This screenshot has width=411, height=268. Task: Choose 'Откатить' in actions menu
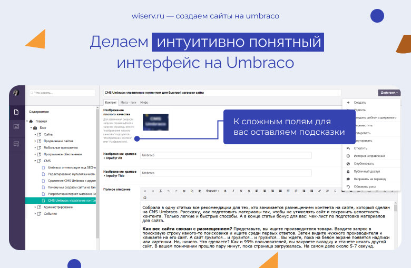[371, 148]
